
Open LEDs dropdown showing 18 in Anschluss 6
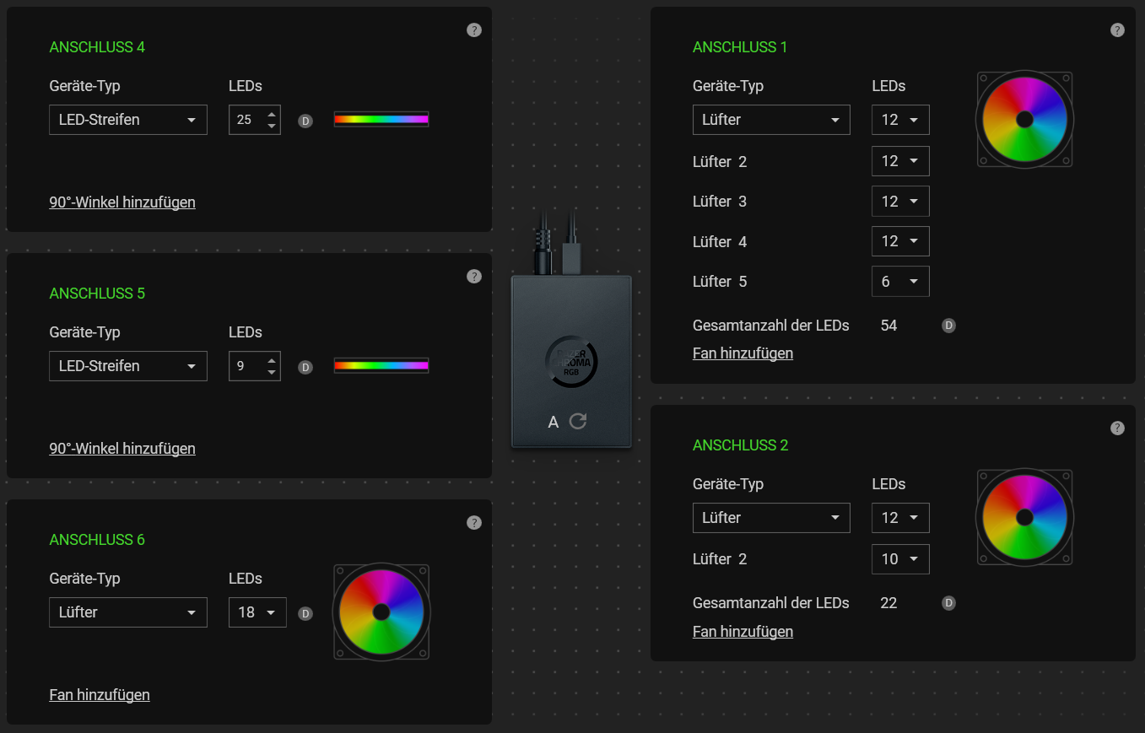(257, 612)
